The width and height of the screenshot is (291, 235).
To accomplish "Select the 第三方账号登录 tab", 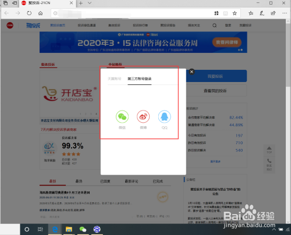I will pyautogui.click(x=140, y=79).
